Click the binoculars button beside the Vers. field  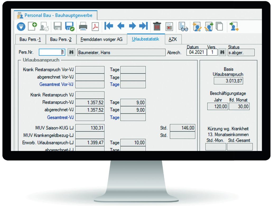(x=222, y=52)
